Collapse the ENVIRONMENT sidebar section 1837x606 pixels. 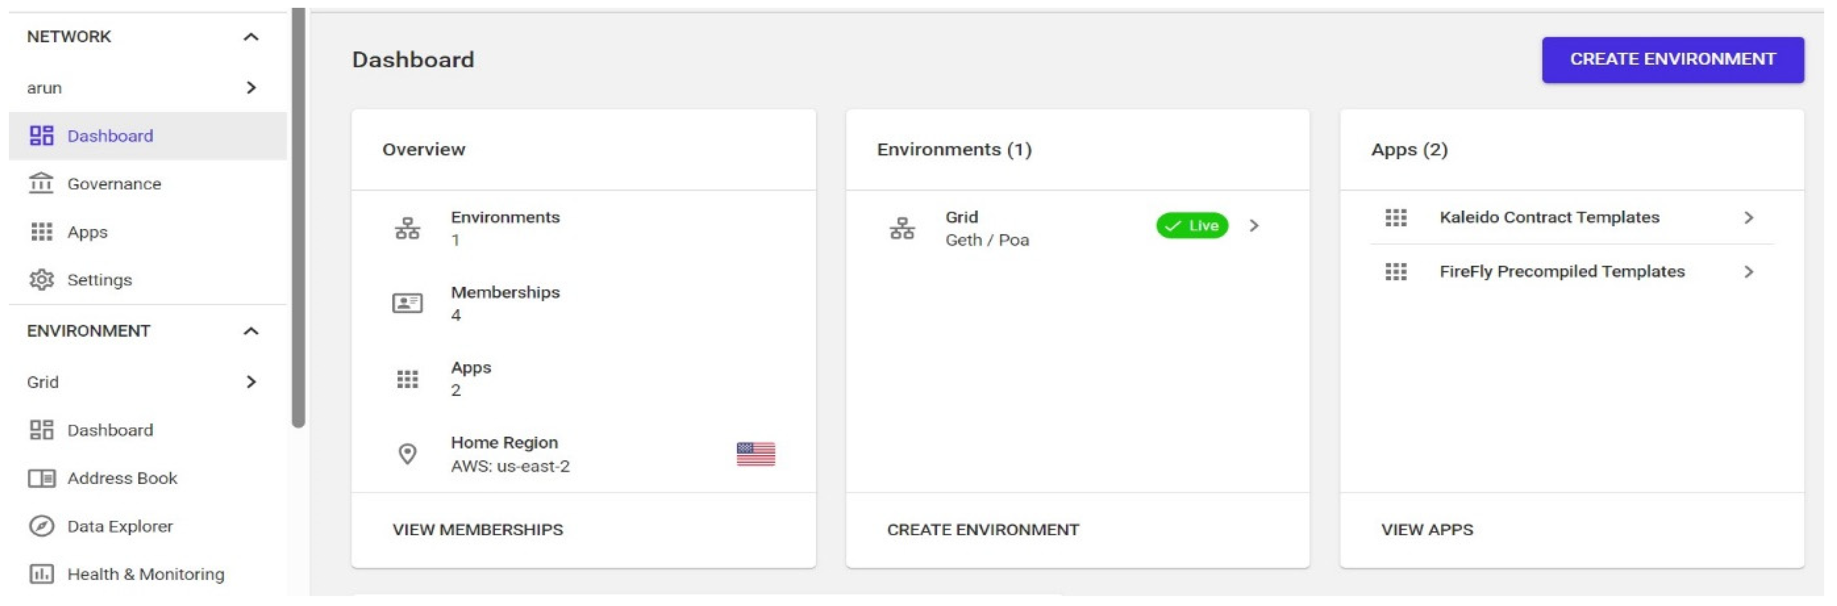tap(250, 331)
